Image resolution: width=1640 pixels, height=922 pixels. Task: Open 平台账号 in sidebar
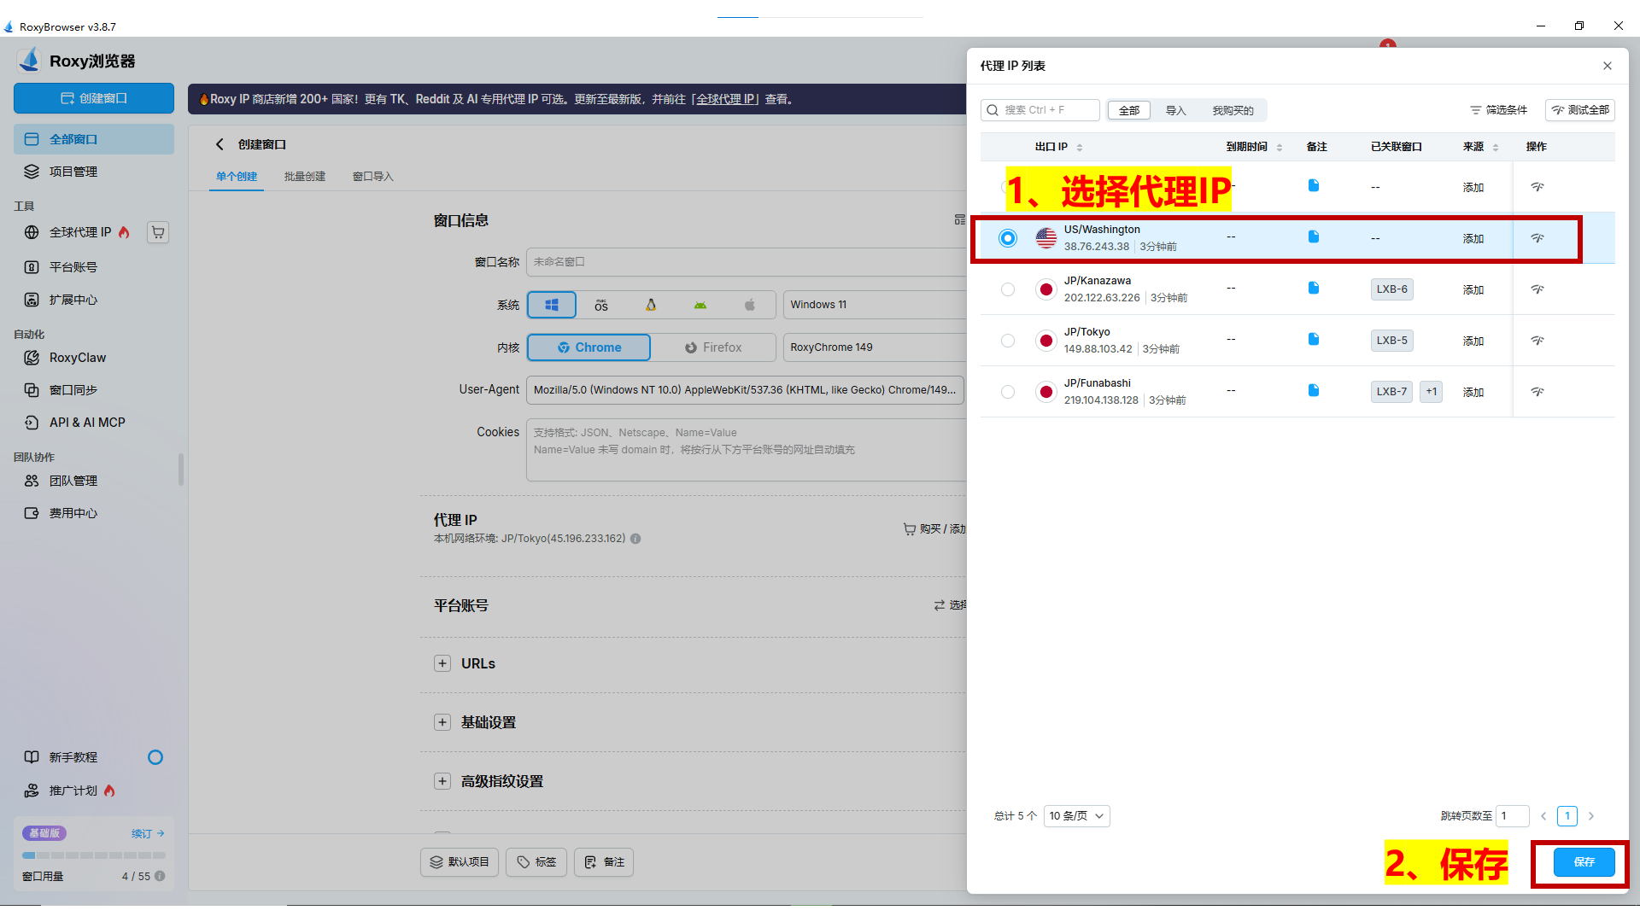(94, 267)
